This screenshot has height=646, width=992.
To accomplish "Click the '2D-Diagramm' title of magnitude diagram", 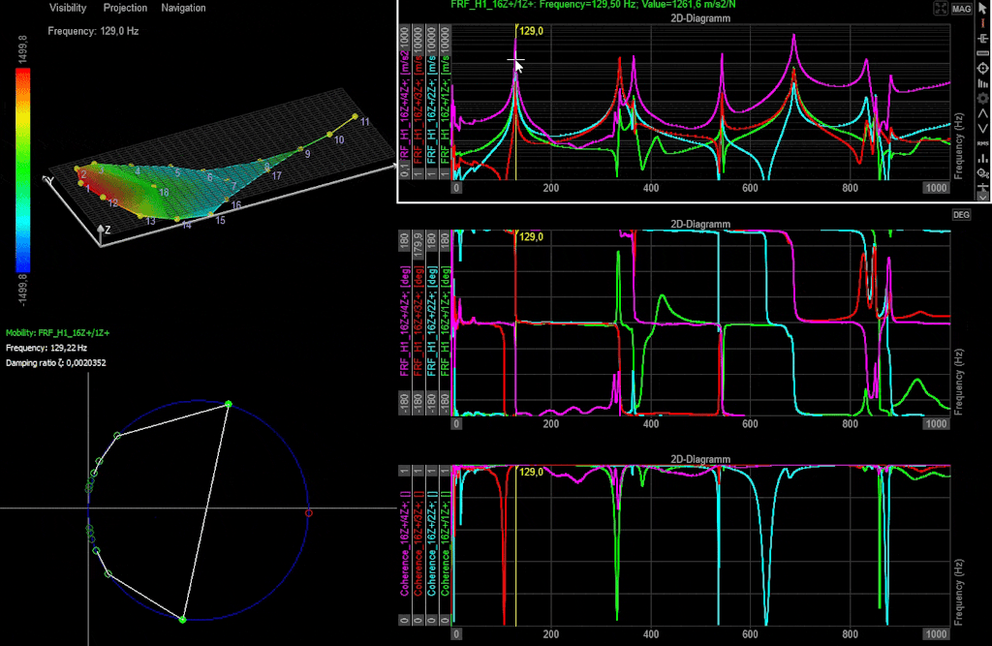I will point(700,18).
